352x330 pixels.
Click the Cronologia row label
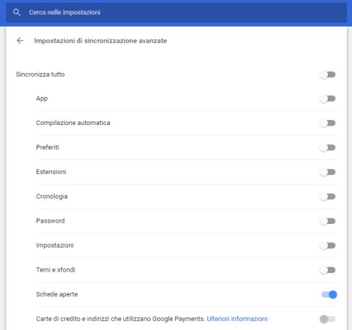pos(52,197)
